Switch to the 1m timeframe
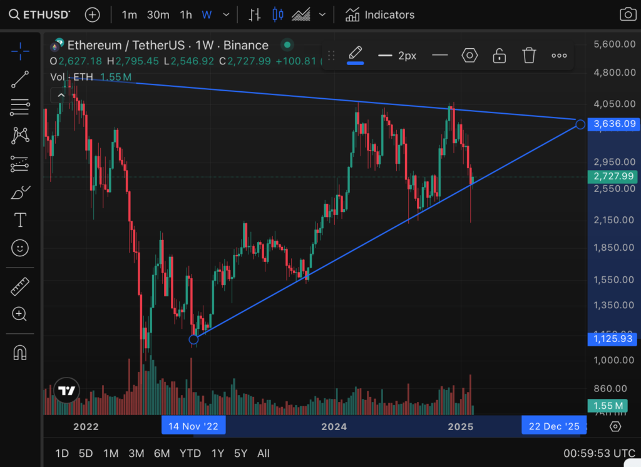Screen dimensions: 641x467 [129, 15]
